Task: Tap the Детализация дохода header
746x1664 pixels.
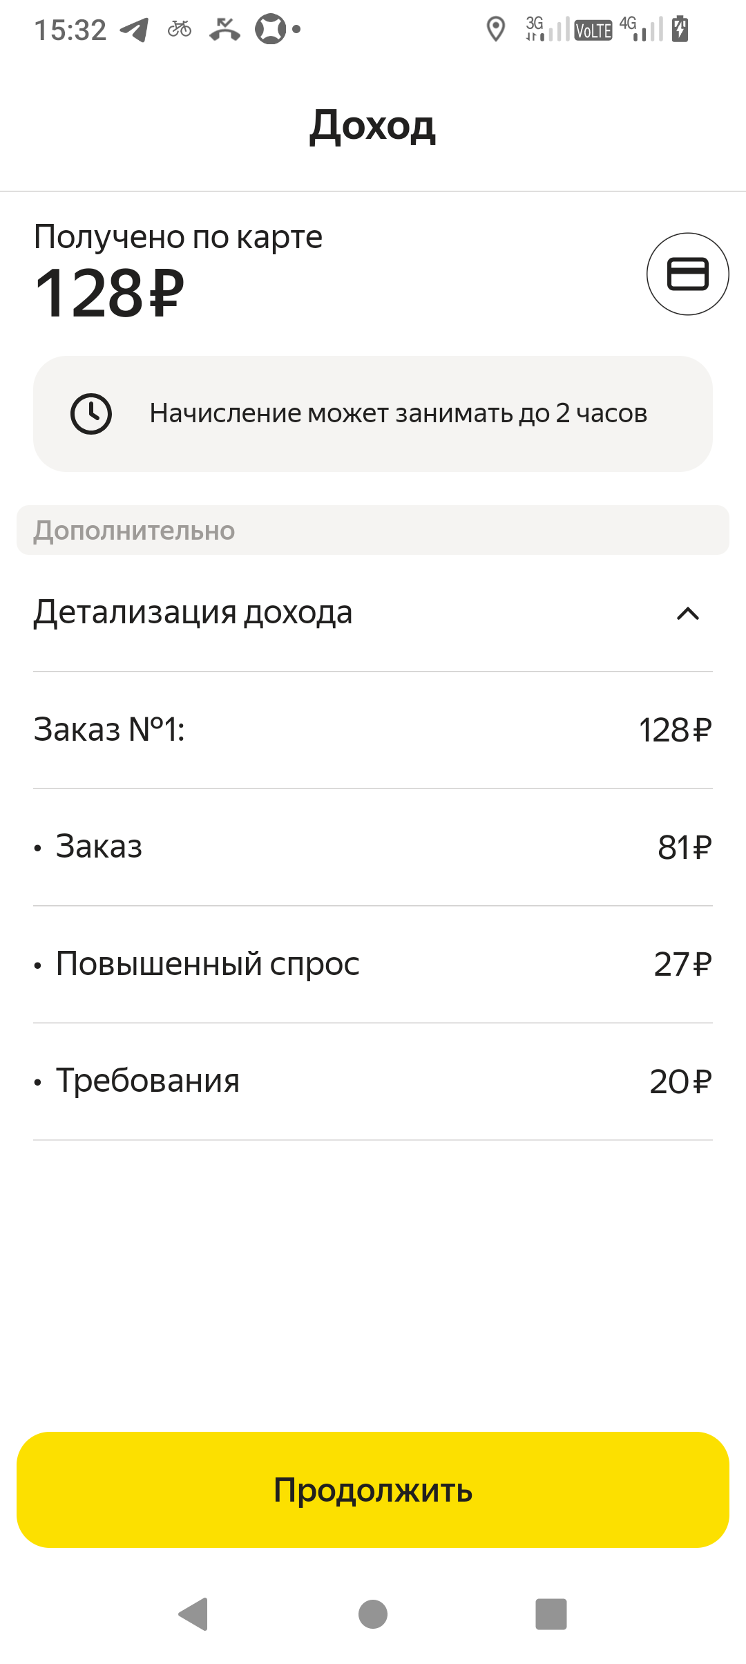Action: click(193, 613)
